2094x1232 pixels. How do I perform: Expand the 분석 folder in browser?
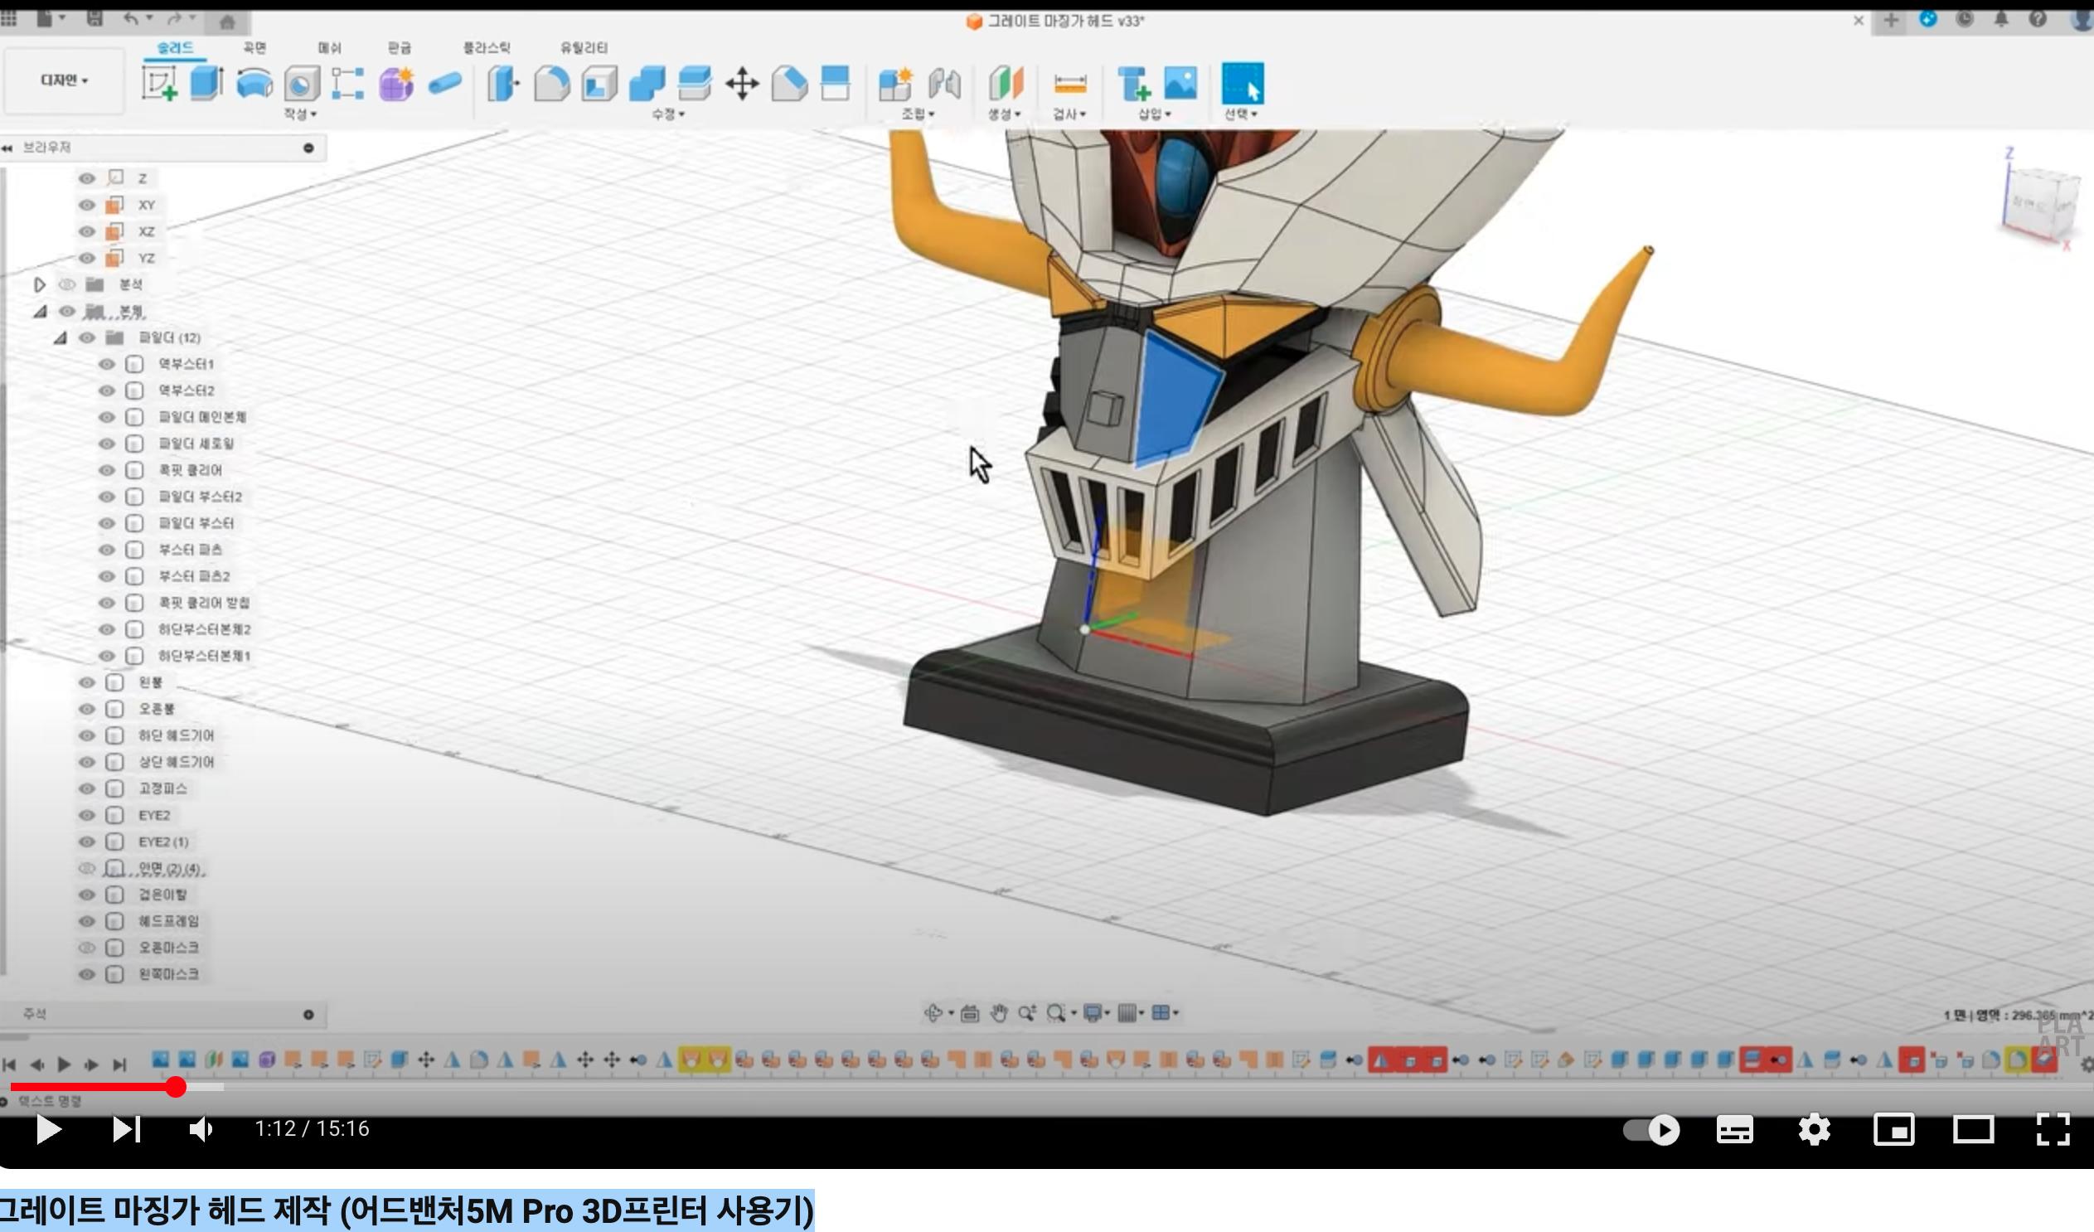39,284
